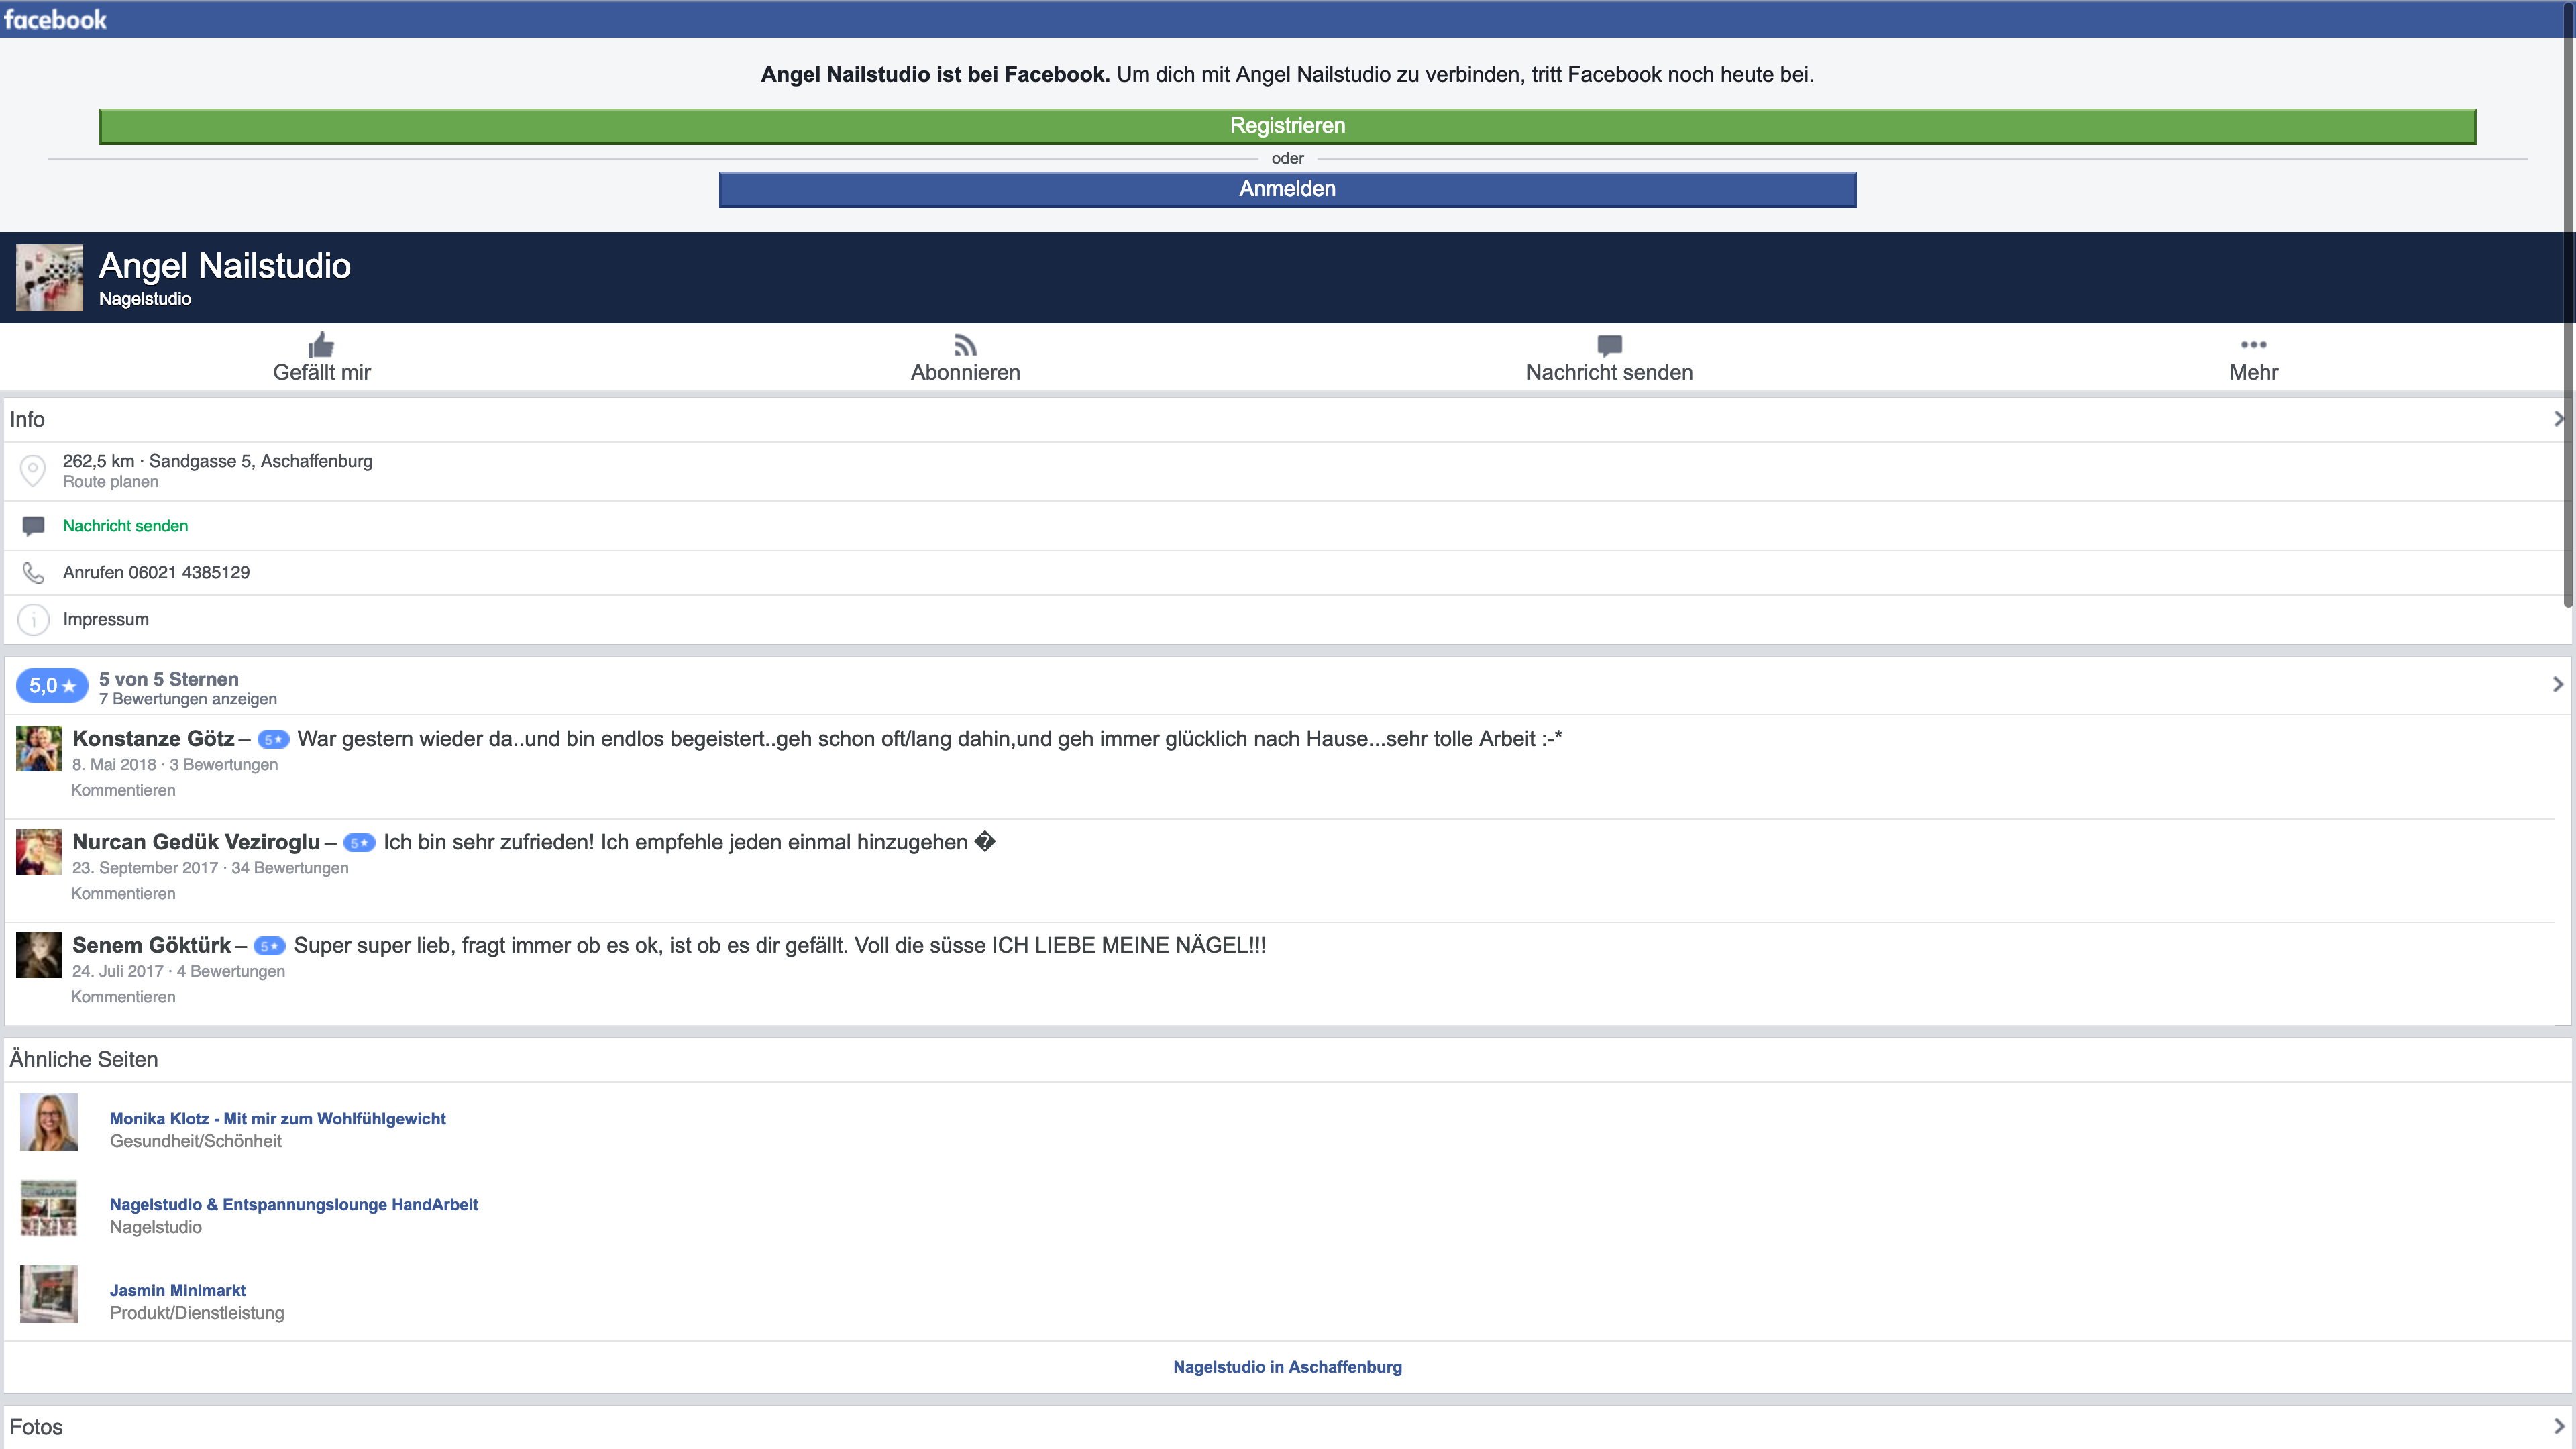Open Jasmin Minimarkt page thumbnail
The image size is (2576, 1449).
tap(49, 1294)
